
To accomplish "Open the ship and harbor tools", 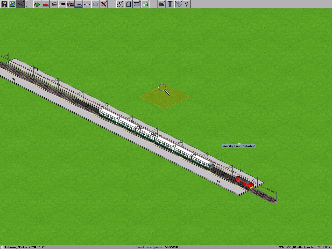I will 79,4.
